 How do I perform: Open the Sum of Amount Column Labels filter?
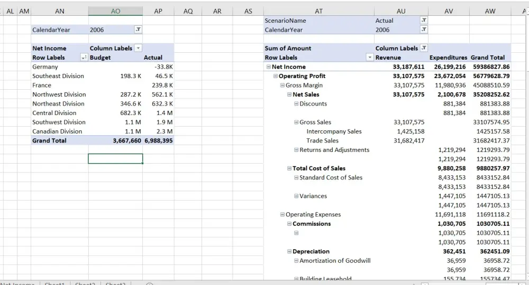(x=424, y=48)
